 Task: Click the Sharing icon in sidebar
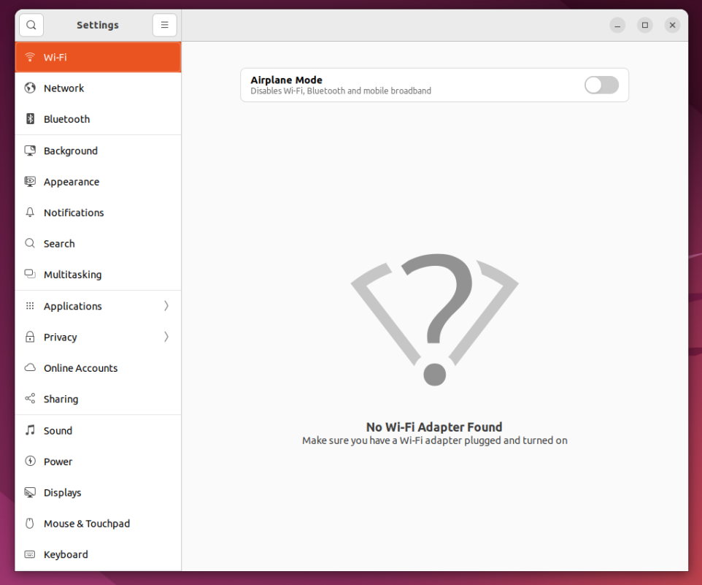pyautogui.click(x=30, y=399)
